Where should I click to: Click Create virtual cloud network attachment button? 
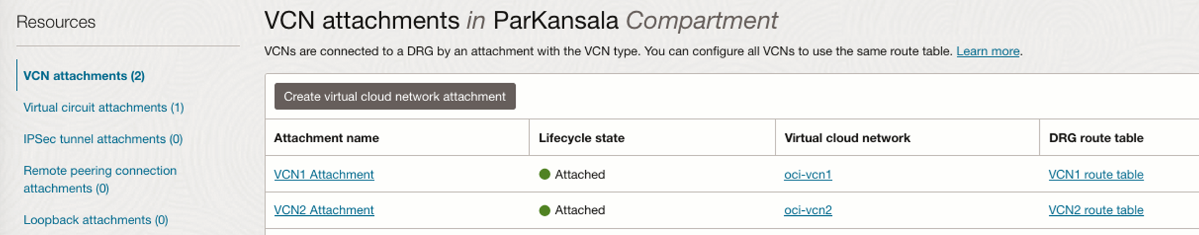395,97
